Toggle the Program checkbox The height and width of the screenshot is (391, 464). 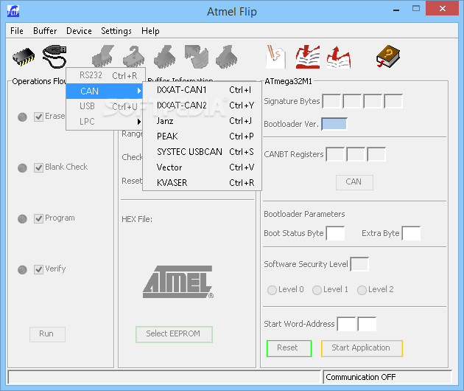tap(38, 219)
